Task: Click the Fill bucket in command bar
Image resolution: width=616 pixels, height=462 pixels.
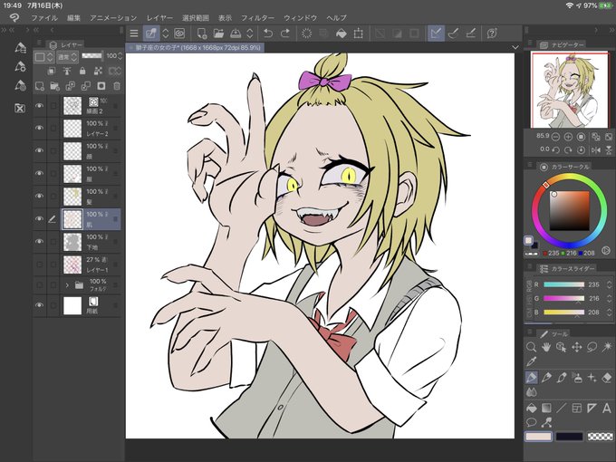Action: pyautogui.click(x=341, y=34)
